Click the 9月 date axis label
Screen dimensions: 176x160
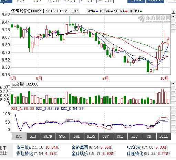(x=105, y=78)
